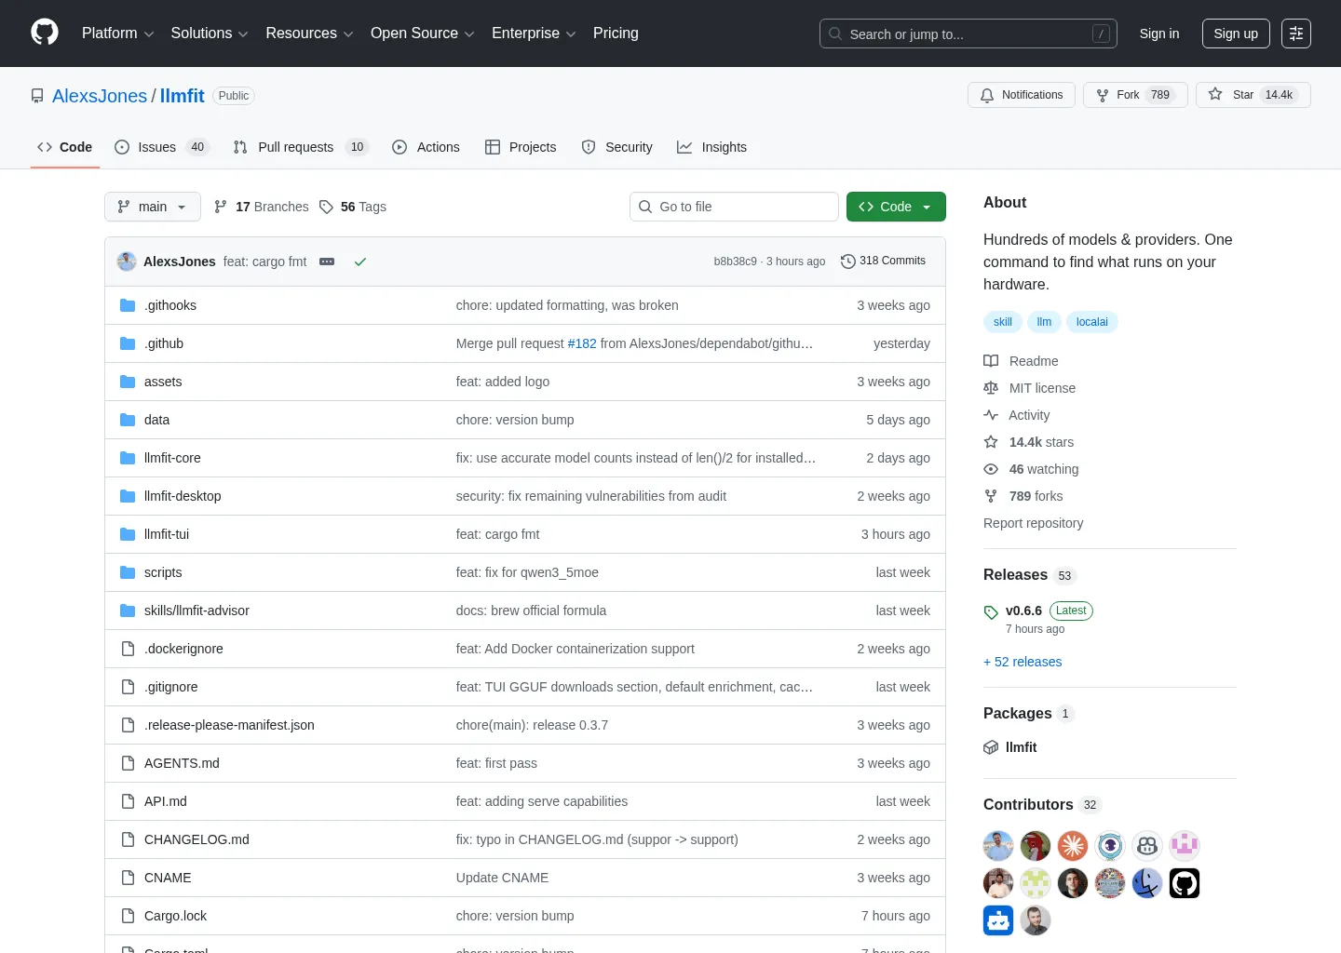Expand the main branch selector
1341x953 pixels.
coord(152,207)
